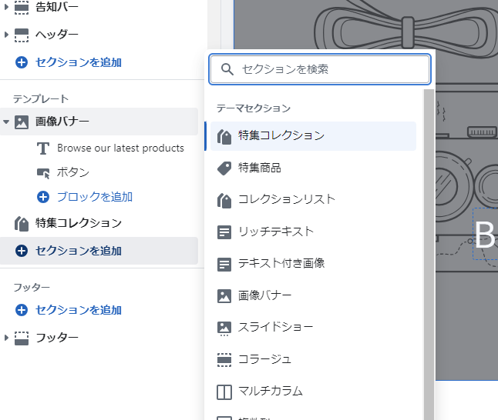Click the 特集商品 tag icon

point(224,168)
